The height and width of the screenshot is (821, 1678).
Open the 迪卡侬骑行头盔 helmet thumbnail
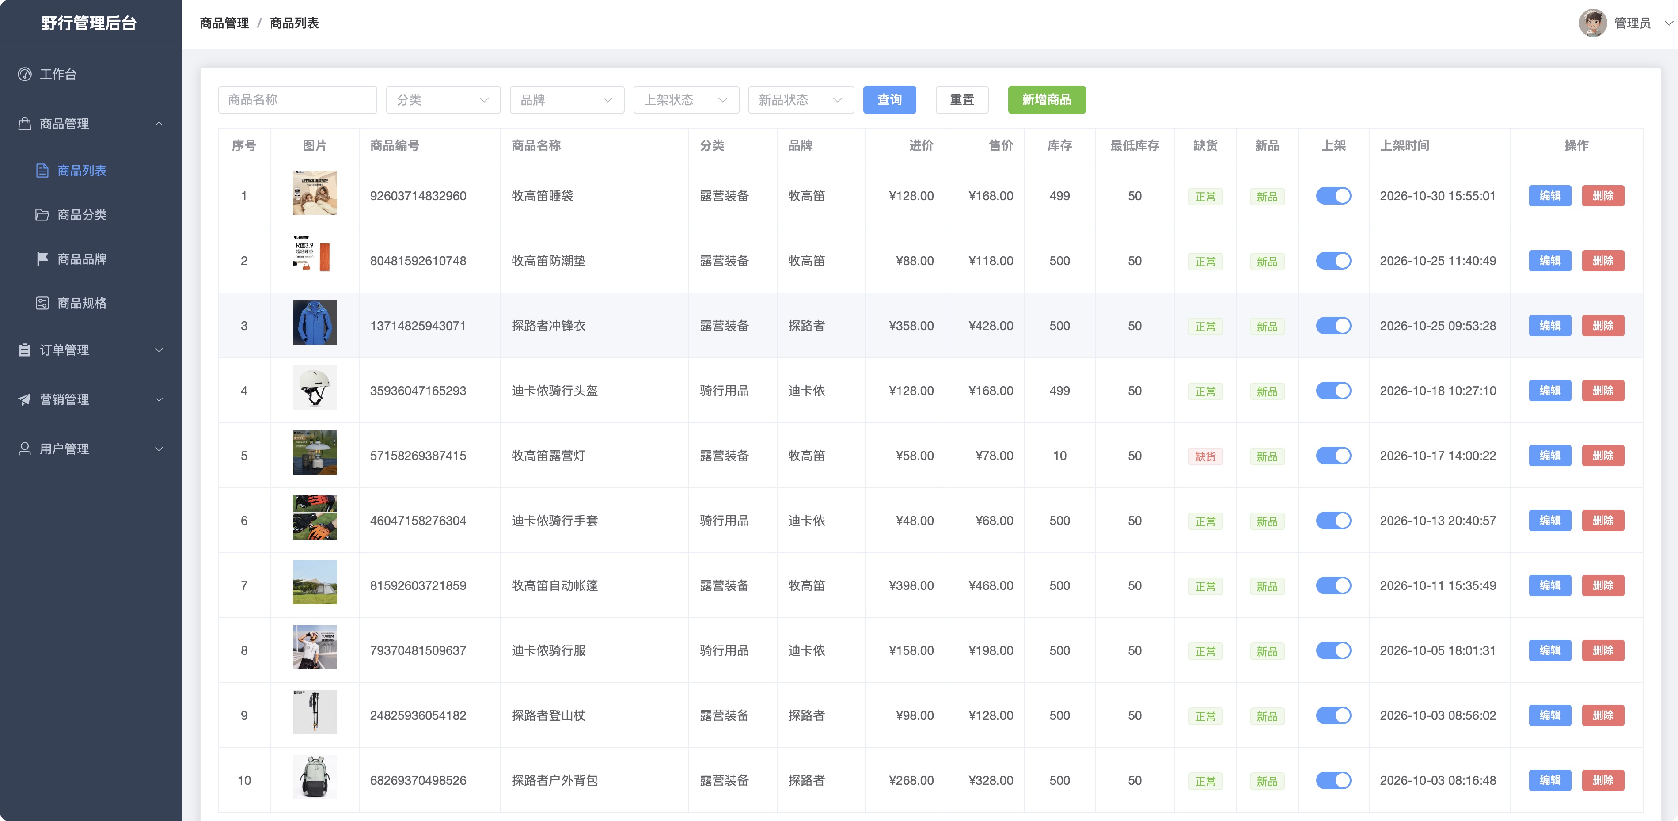(x=315, y=388)
